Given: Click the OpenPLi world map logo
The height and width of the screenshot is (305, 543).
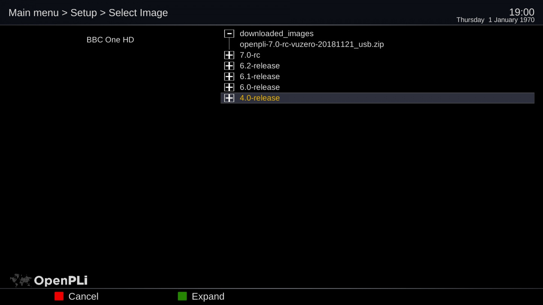Looking at the screenshot, I should tap(21, 280).
